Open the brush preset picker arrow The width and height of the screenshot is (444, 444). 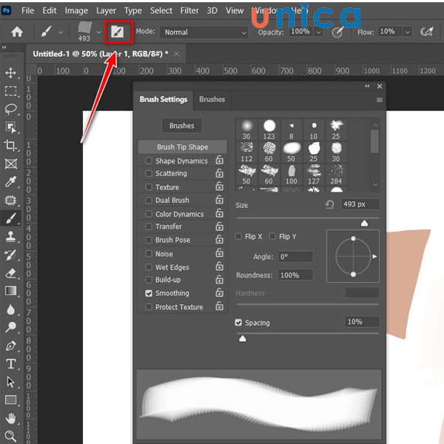click(x=98, y=33)
